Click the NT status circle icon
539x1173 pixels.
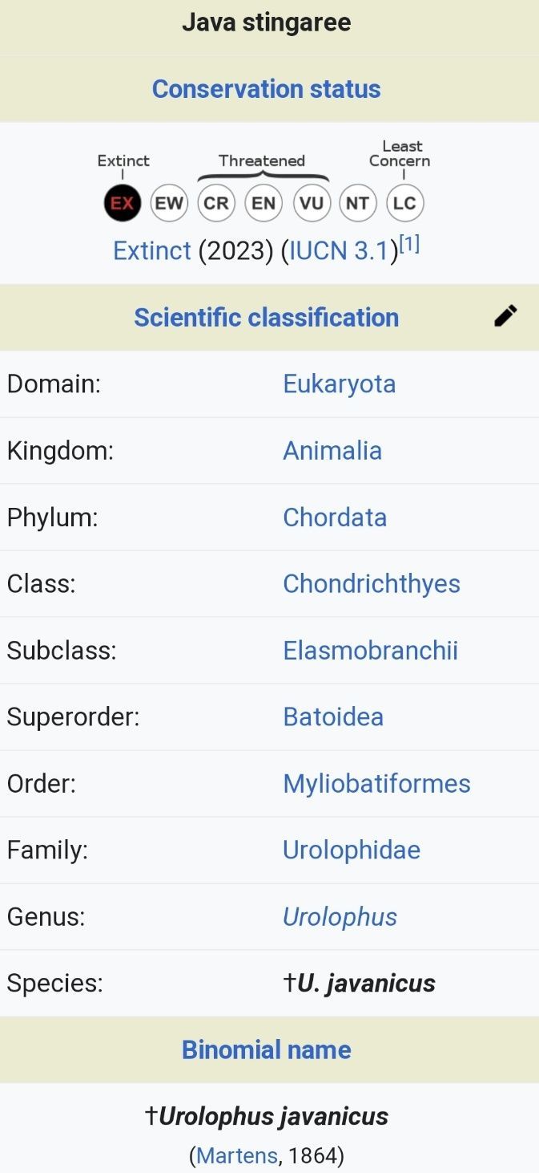357,203
